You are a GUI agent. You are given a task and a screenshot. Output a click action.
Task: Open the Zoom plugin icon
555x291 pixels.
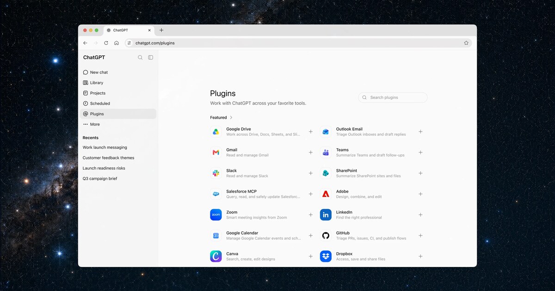216,215
